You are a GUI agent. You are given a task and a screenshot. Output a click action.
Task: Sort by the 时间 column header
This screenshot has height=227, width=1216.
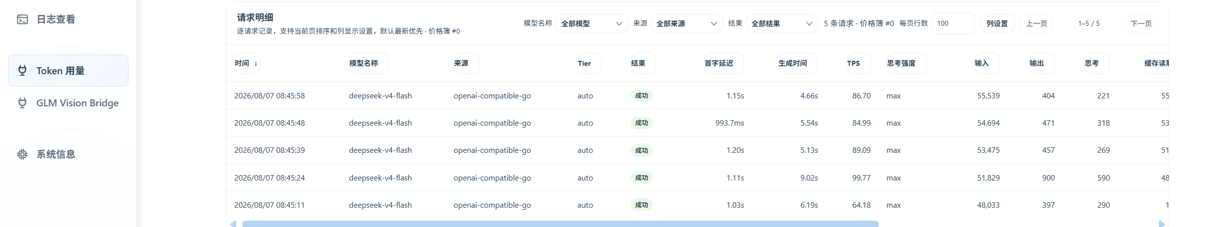247,63
